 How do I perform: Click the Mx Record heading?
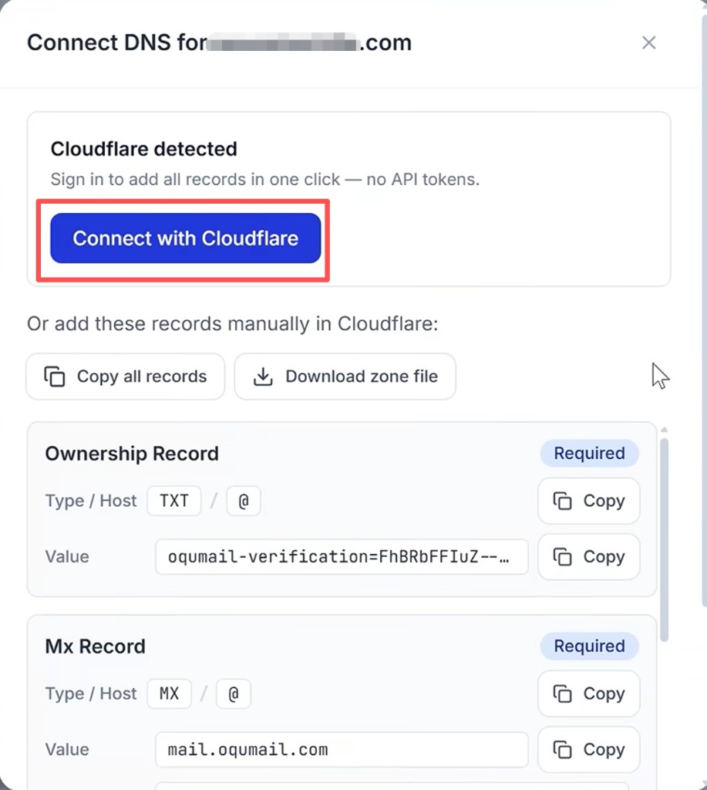coord(95,647)
